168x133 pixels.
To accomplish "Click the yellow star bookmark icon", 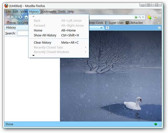I will click(149, 17).
